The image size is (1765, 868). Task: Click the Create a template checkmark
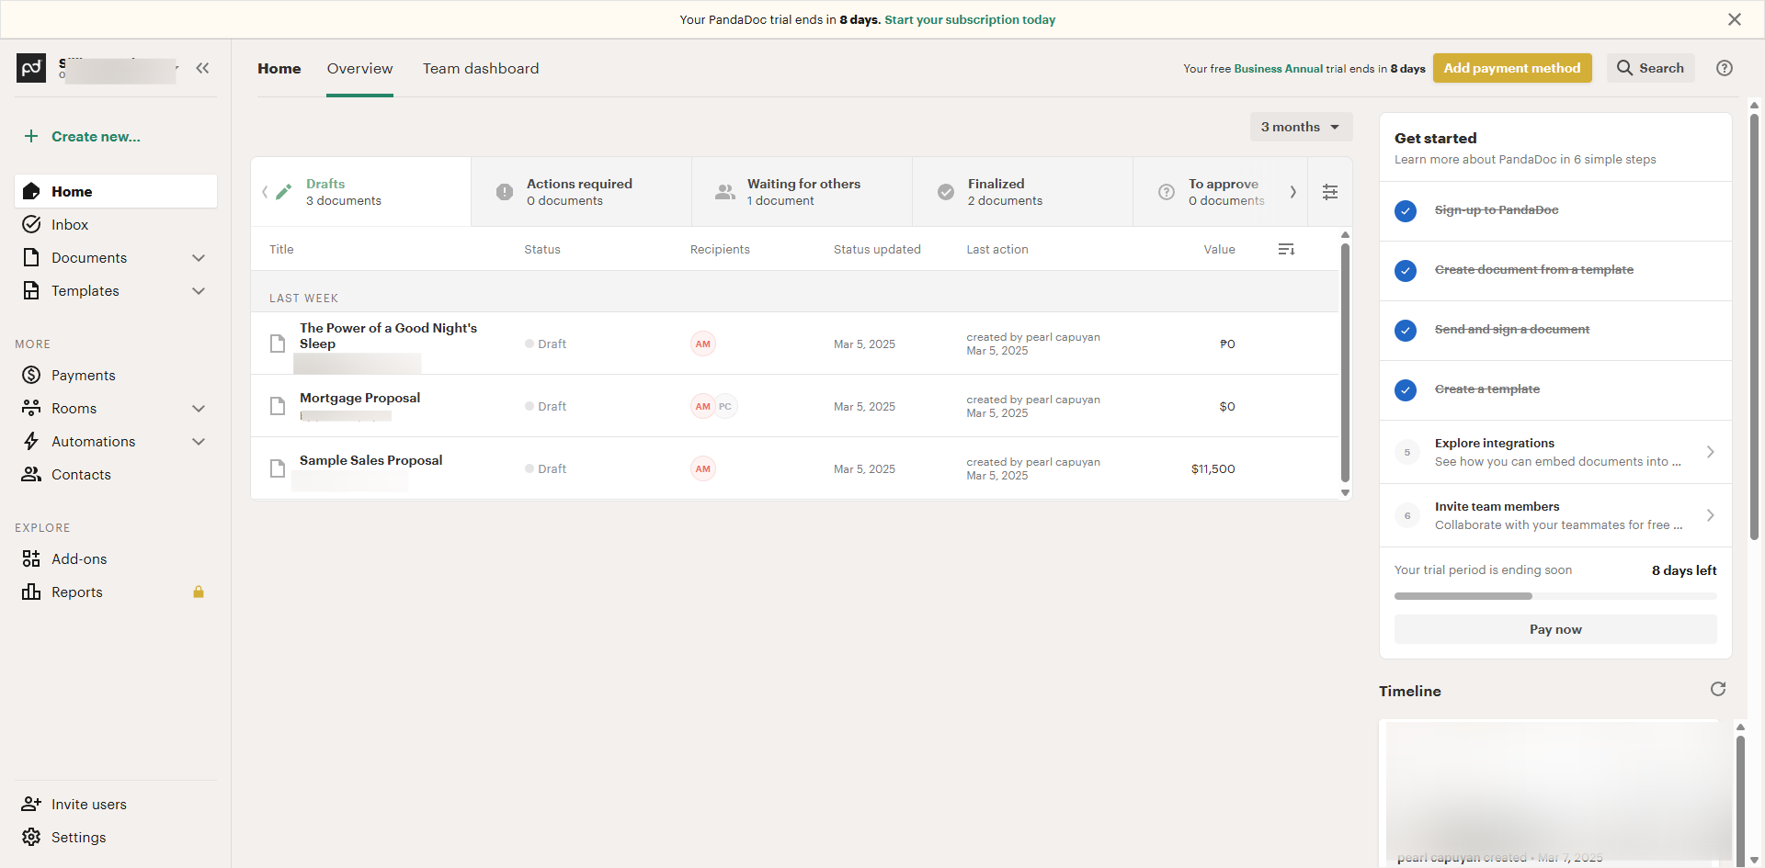tap(1406, 390)
